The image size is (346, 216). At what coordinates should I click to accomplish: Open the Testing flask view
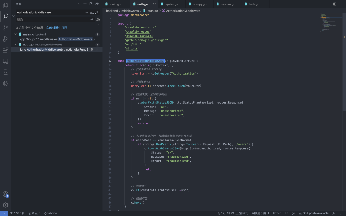5,72
